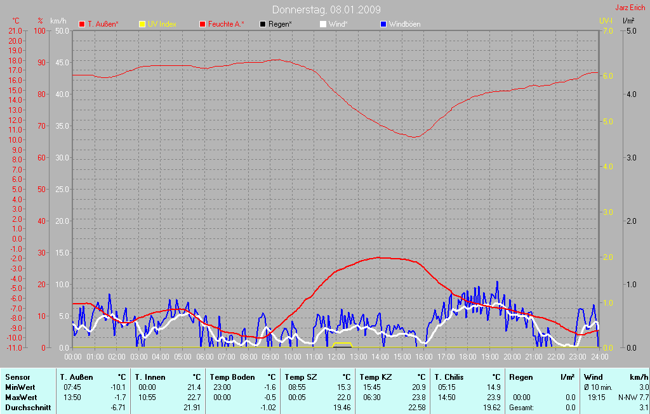Select the 'Windböen' legend label
Viewport: 650px width, 414px height.
pos(404,24)
